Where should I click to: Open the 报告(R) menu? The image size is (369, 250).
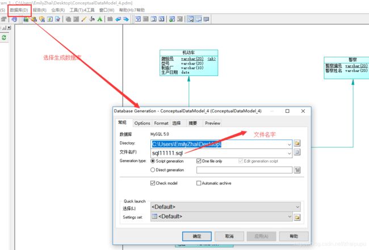[x=39, y=10]
